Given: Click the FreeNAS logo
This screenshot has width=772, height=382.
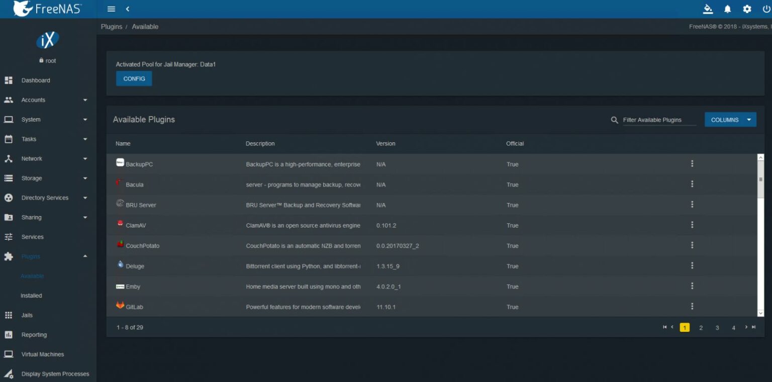Looking at the screenshot, I should [47, 9].
